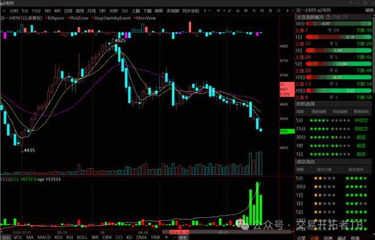This screenshot has width=375, height=240.
Task: Click the fullscreen expand icon in toolbar
Action: [x=279, y=11]
